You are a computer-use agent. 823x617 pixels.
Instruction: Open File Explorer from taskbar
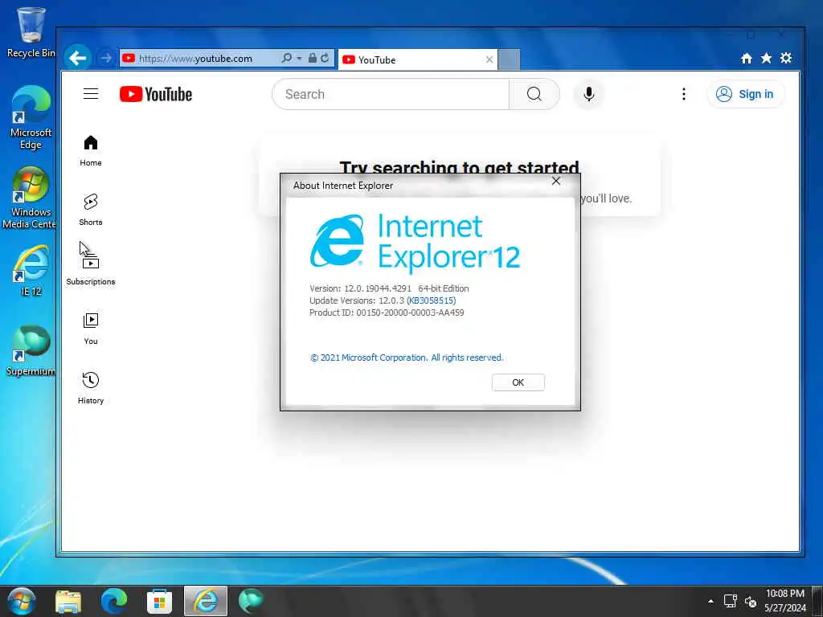(68, 601)
